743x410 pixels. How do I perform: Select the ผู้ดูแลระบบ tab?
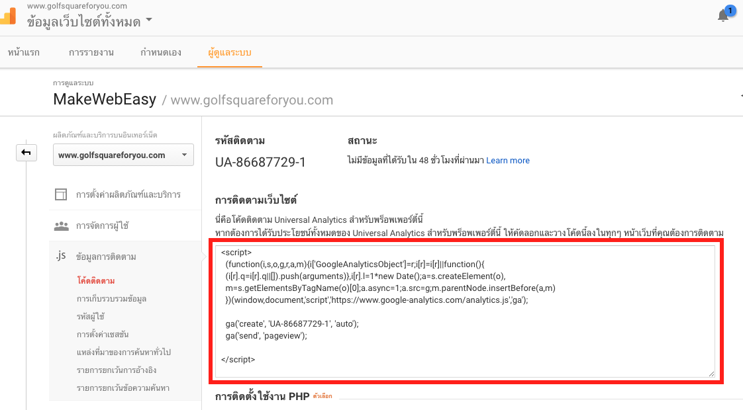click(x=229, y=52)
